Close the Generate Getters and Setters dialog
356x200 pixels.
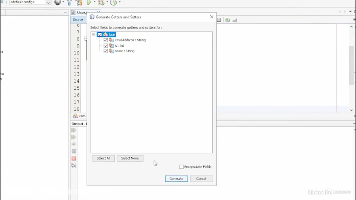pyautogui.click(x=212, y=17)
